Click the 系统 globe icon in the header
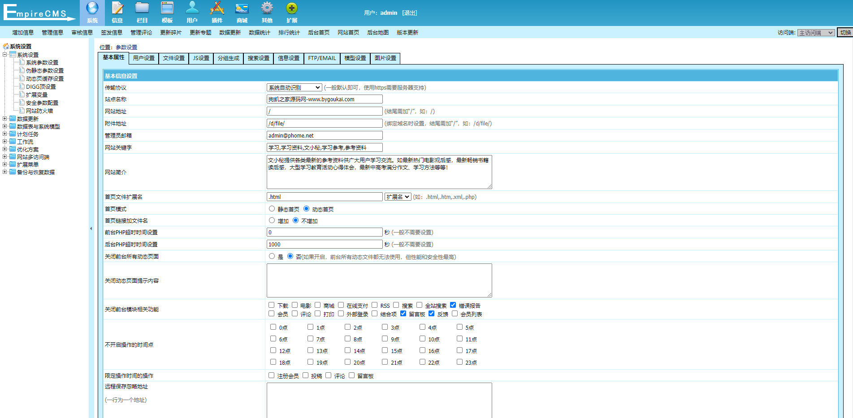This screenshot has height=418, width=853. click(x=92, y=9)
